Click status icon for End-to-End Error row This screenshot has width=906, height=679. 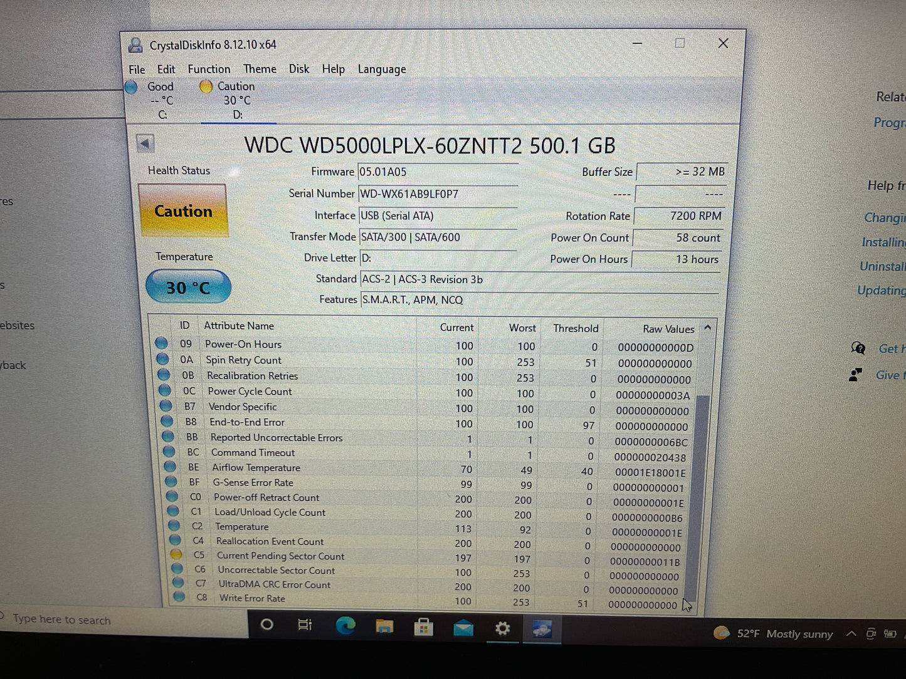click(167, 421)
